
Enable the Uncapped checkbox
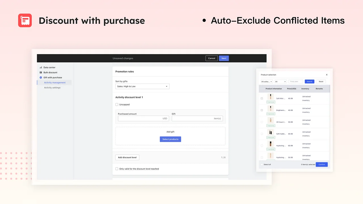coord(117,105)
